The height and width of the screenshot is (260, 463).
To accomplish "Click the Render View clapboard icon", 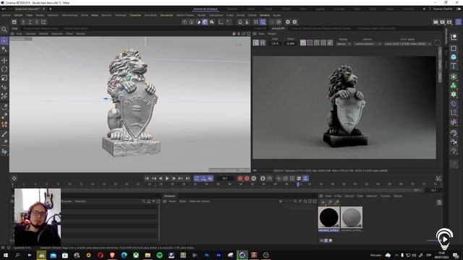I will pos(436,22).
